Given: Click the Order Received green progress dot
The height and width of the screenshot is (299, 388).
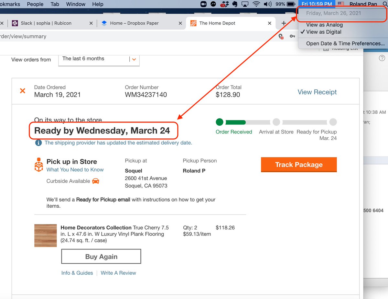Looking at the screenshot, I should 220,122.
